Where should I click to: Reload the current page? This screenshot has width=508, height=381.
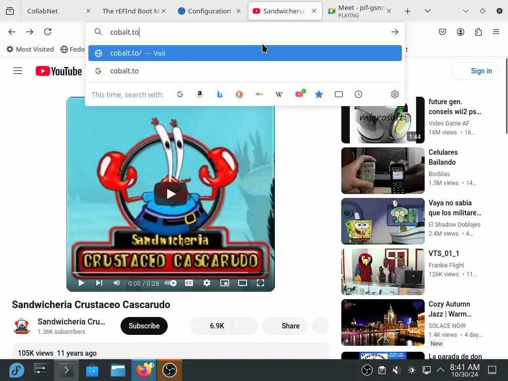pyautogui.click(x=48, y=32)
